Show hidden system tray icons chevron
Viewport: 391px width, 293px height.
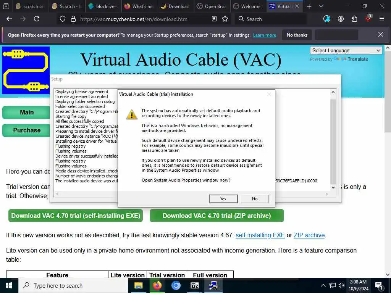[323, 285]
